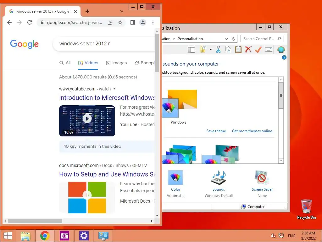The image size is (322, 242).
Task: Go back in Chrome browser
Action: [x=9, y=22]
